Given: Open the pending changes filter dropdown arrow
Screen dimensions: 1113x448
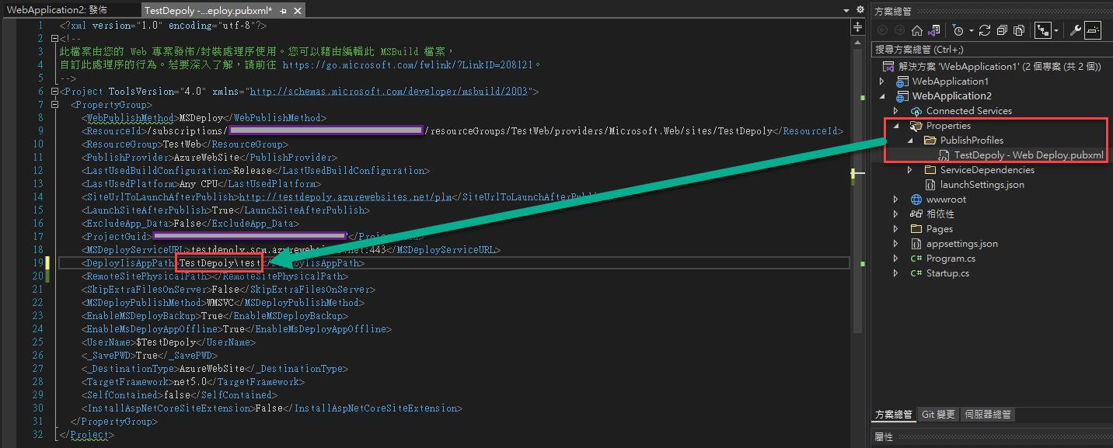Looking at the screenshot, I should pos(970,30).
